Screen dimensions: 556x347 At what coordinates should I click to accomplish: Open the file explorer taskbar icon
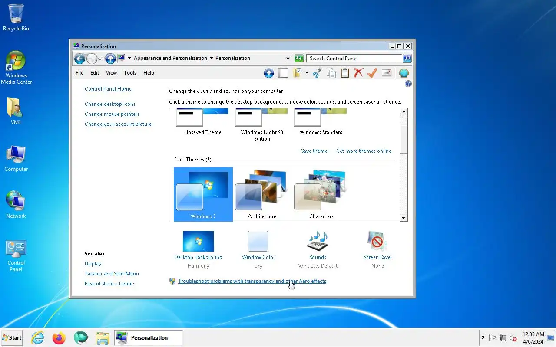pyautogui.click(x=102, y=337)
